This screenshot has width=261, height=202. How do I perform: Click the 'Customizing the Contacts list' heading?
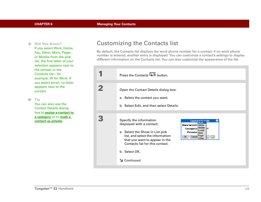(x=138, y=43)
